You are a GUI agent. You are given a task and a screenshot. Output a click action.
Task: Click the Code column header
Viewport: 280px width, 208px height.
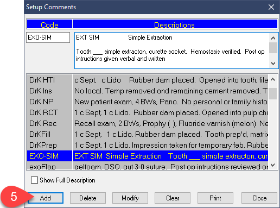pyautogui.click(x=49, y=24)
